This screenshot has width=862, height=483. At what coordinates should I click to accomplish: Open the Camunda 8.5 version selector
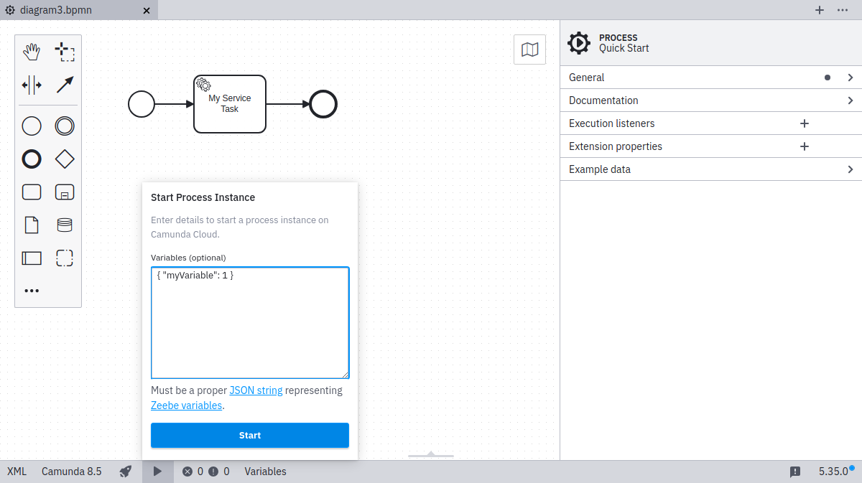(x=72, y=472)
